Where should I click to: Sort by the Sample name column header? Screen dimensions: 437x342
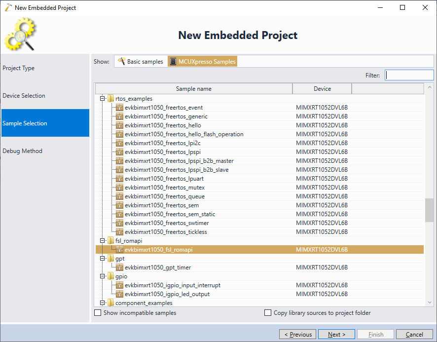(x=194, y=89)
